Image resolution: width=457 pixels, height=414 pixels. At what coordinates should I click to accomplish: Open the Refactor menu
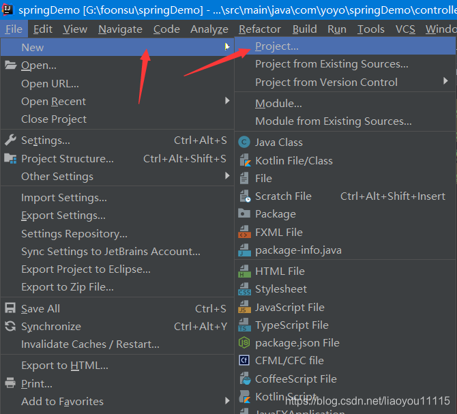point(260,29)
